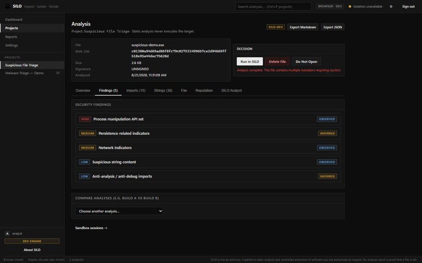Viewport: 422px width, 263px height.
Task: Click INFERRED badge on Persistence-related row
Action: tap(328, 134)
